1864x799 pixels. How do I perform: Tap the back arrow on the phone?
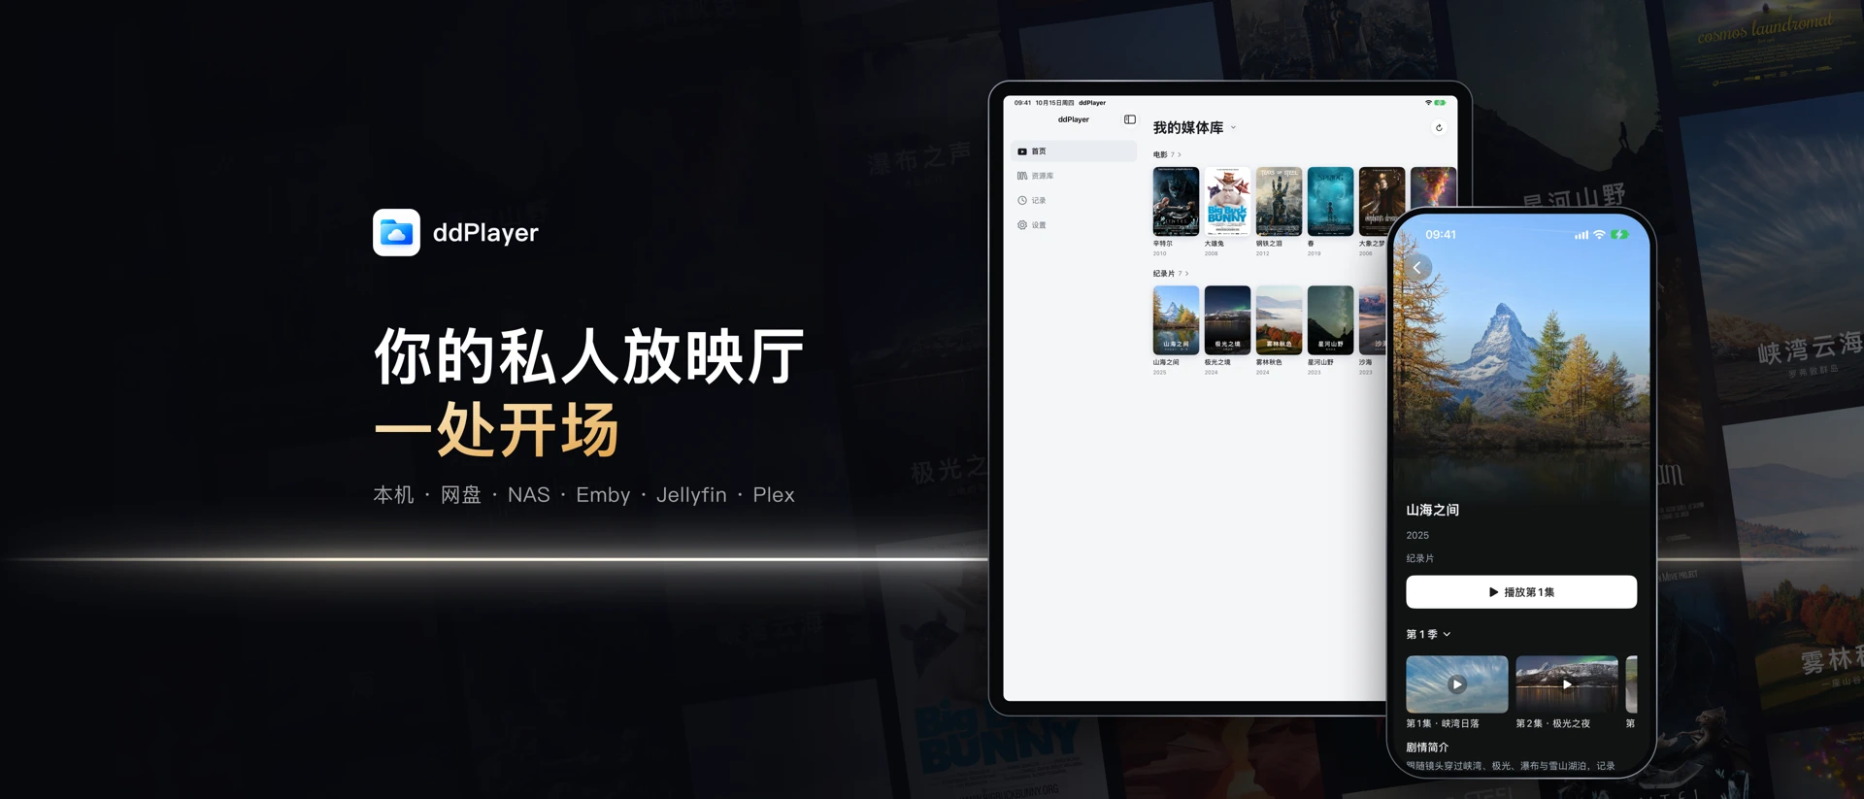coord(1417,268)
